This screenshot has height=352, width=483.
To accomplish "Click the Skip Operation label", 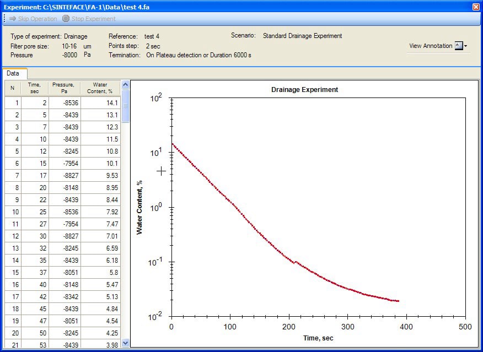I will point(37,19).
